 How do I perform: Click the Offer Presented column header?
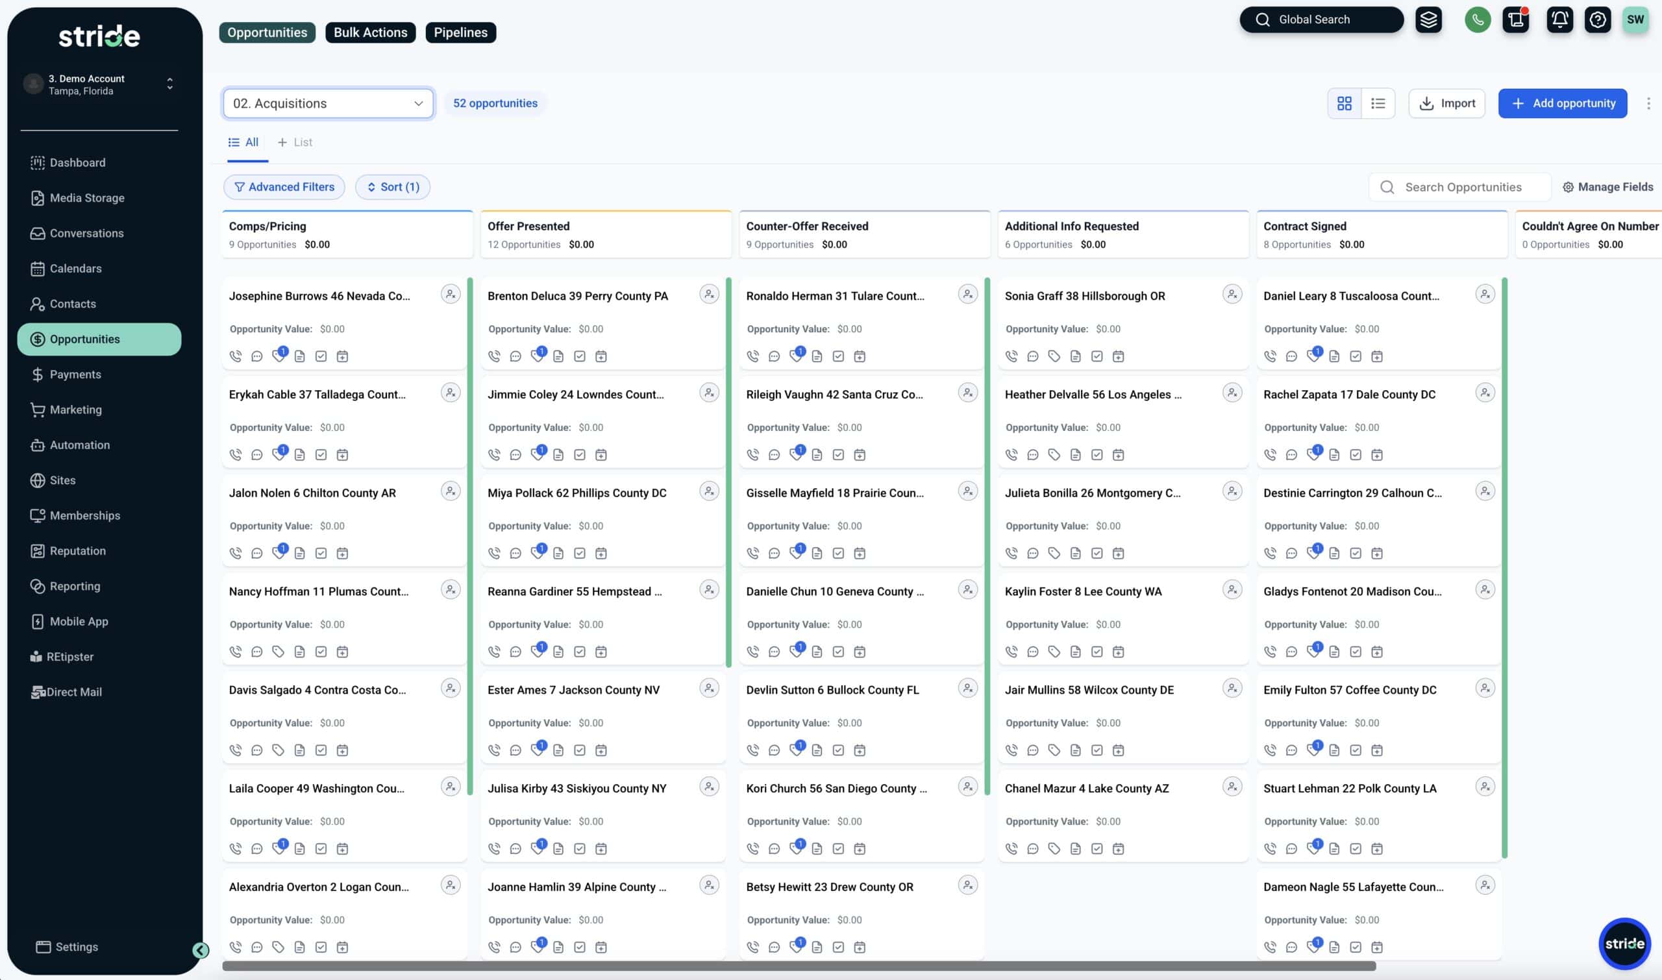pyautogui.click(x=606, y=234)
